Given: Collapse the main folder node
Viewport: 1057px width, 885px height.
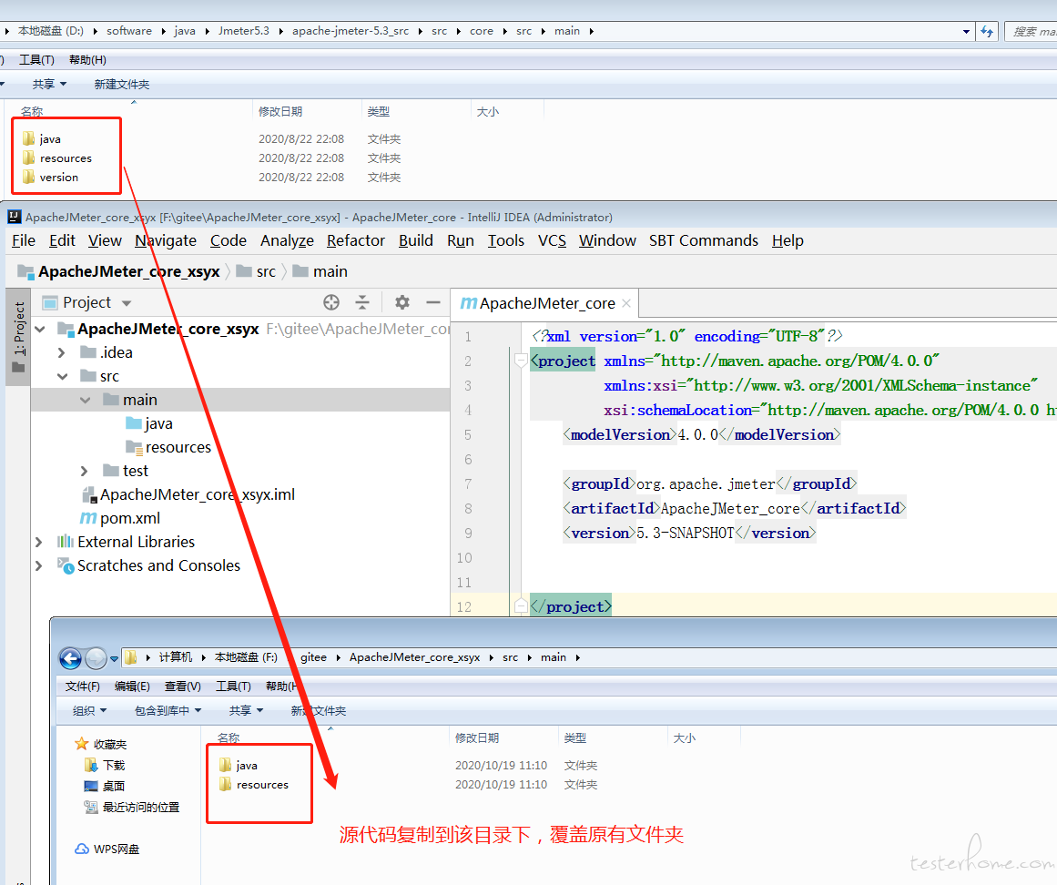Looking at the screenshot, I should (86, 400).
